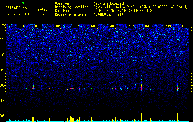
Task: Click the 0.8 frequency axis label
Action: pyautogui.click(x=2, y=85)
